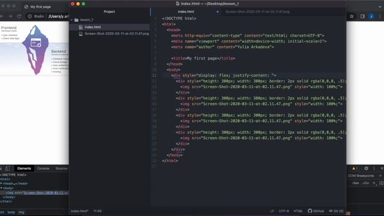Click the title My first page line
Screen dimensions: 384x216
pyautogui.click(x=203, y=58)
